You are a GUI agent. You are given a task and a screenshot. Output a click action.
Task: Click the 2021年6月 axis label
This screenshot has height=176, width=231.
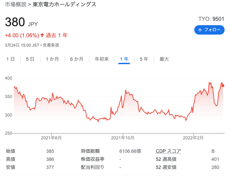(x=51, y=138)
